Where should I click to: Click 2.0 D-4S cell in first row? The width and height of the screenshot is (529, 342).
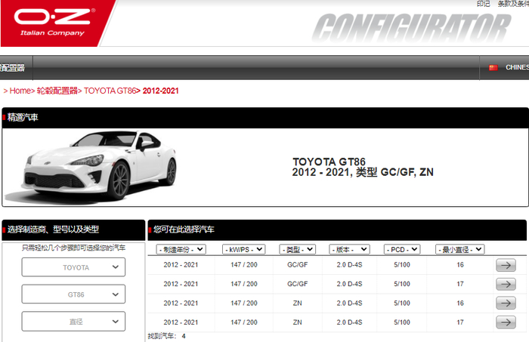tap(349, 265)
